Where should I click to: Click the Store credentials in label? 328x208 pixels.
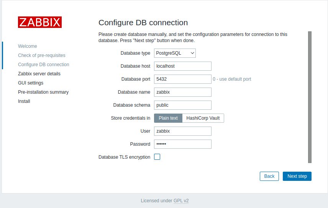pyautogui.click(x=131, y=118)
